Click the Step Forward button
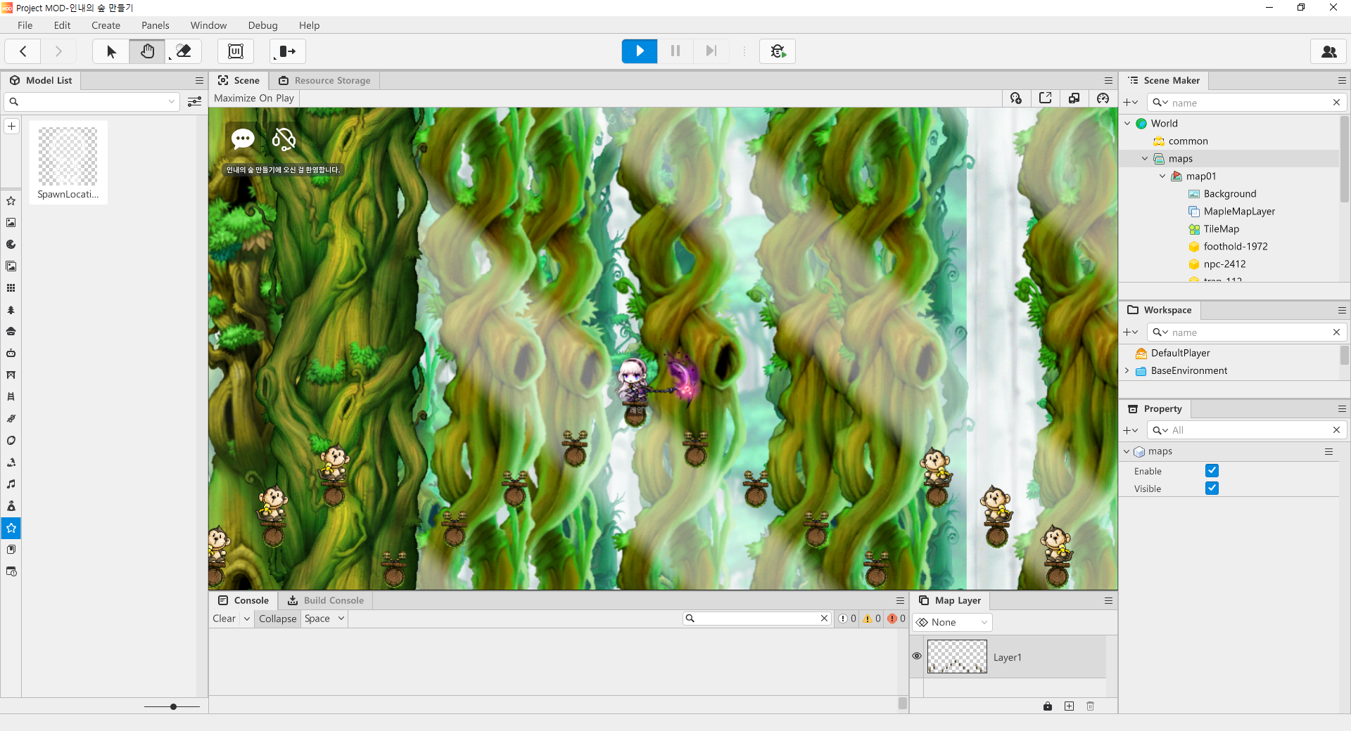The image size is (1351, 731). coord(711,51)
